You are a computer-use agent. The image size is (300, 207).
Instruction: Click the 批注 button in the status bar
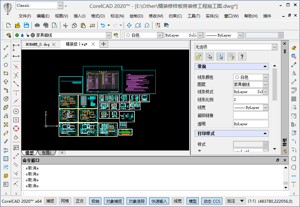tap(232, 201)
